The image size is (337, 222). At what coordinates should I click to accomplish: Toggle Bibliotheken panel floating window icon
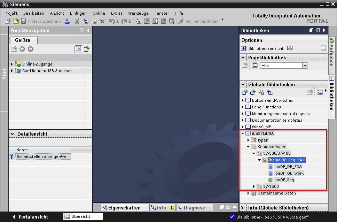[x=311, y=30]
